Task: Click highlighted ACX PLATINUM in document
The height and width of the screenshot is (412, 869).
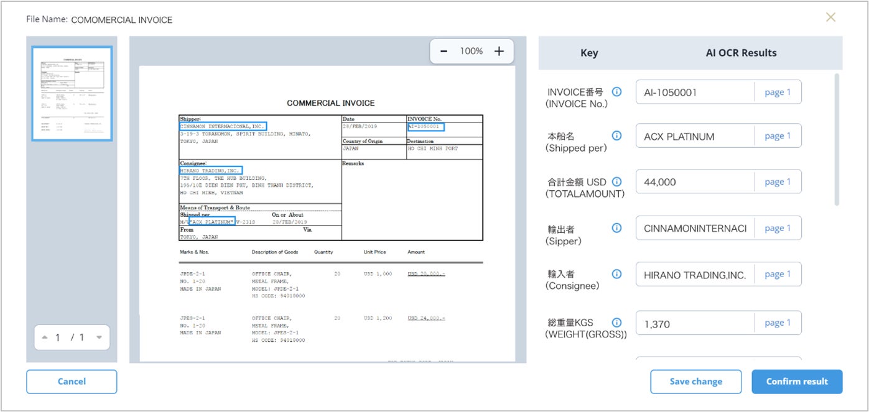Action: coord(213,221)
